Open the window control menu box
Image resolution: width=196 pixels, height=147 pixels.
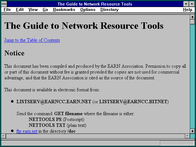pyautogui.click(x=4, y=4)
